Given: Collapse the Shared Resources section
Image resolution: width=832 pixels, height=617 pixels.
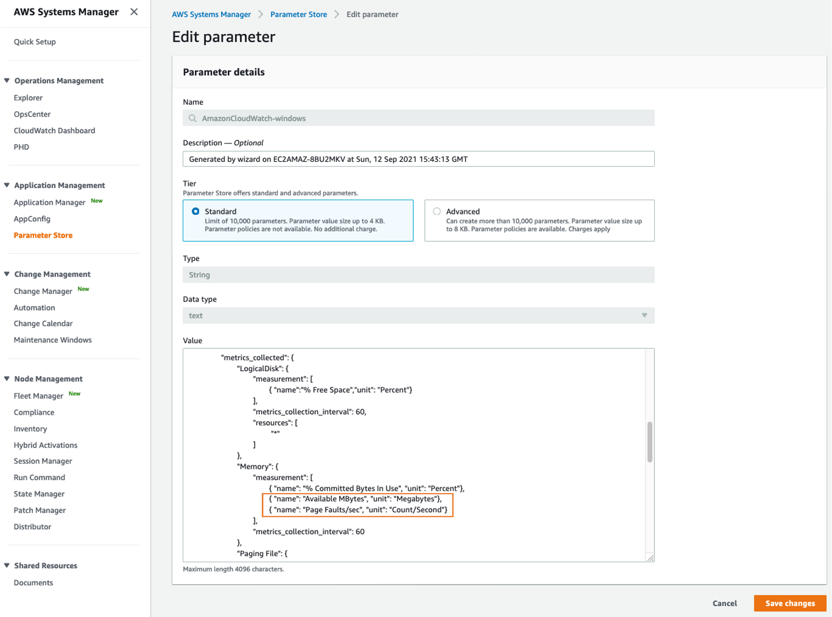Looking at the screenshot, I should [7, 565].
